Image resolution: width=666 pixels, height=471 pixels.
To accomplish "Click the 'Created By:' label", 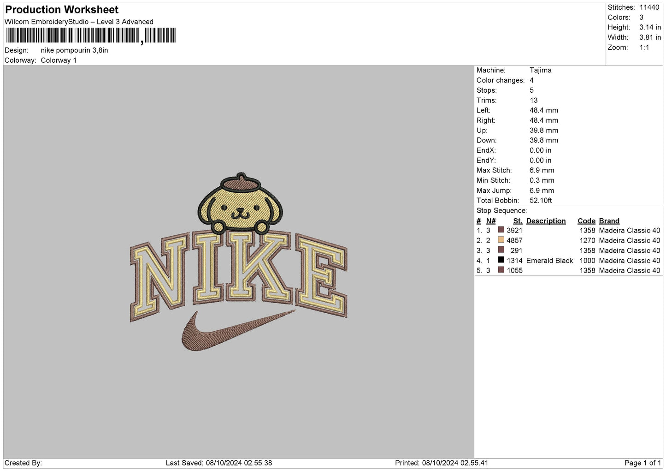I will pyautogui.click(x=23, y=463).
